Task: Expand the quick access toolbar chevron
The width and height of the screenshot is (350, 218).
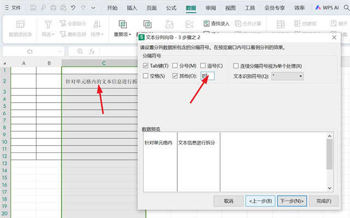Action: [93, 8]
